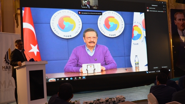
Task: Open second participant's profile avatar
Action: (148, 11)
